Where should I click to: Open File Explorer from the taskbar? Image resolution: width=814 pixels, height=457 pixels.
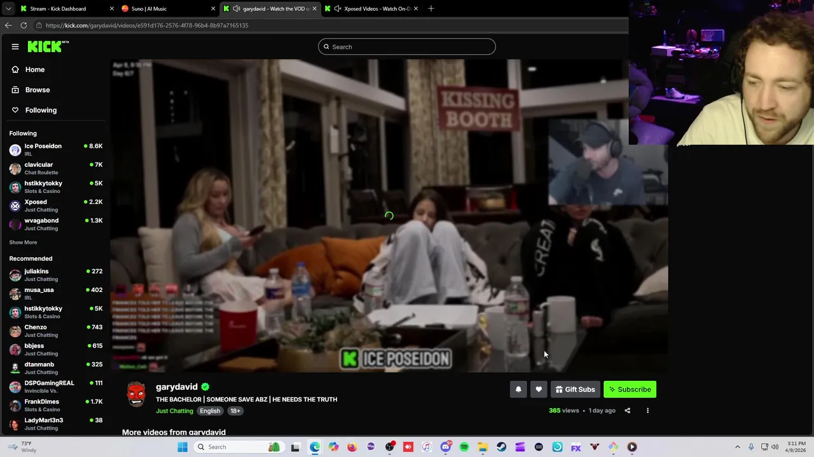(483, 447)
